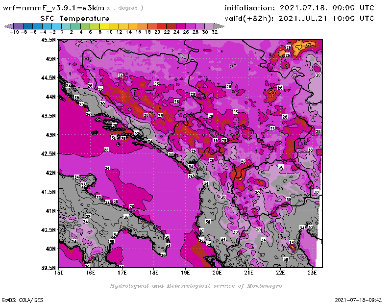Screen dimensions: 392x303
Task: Click the gray arrow end right of 32
Action: (219, 26)
